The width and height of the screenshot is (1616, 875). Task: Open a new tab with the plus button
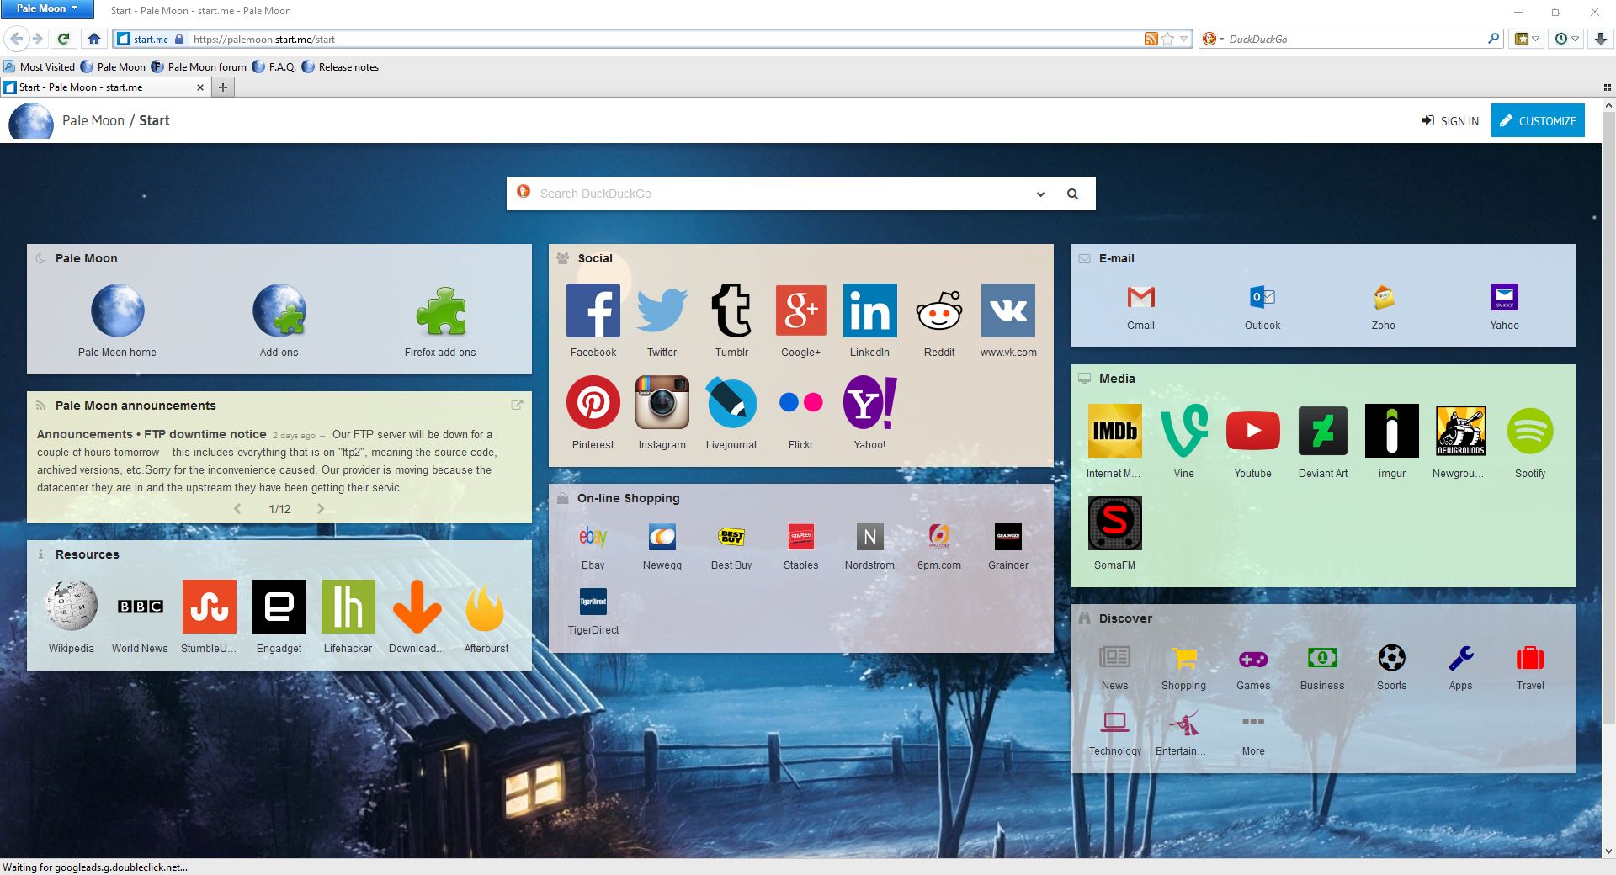pos(222,87)
